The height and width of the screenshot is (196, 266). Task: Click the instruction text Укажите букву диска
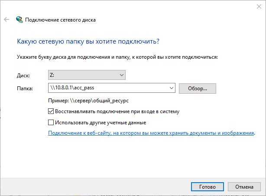(x=117, y=57)
